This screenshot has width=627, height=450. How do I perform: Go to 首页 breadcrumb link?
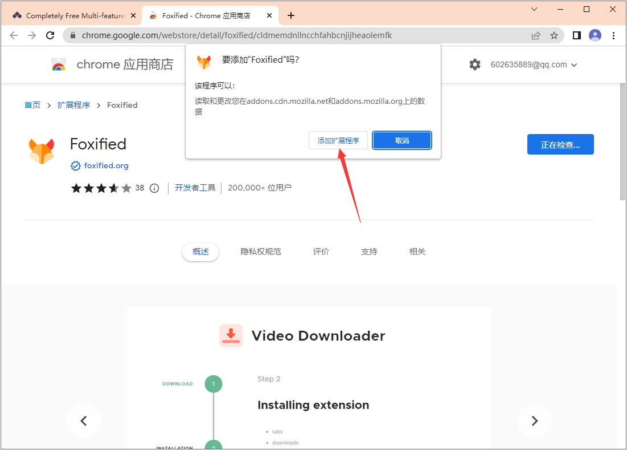click(32, 105)
